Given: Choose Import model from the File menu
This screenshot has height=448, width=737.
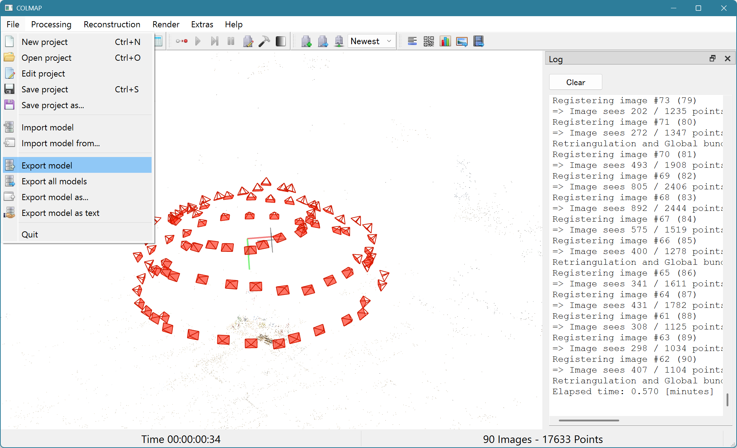Looking at the screenshot, I should pyautogui.click(x=47, y=127).
